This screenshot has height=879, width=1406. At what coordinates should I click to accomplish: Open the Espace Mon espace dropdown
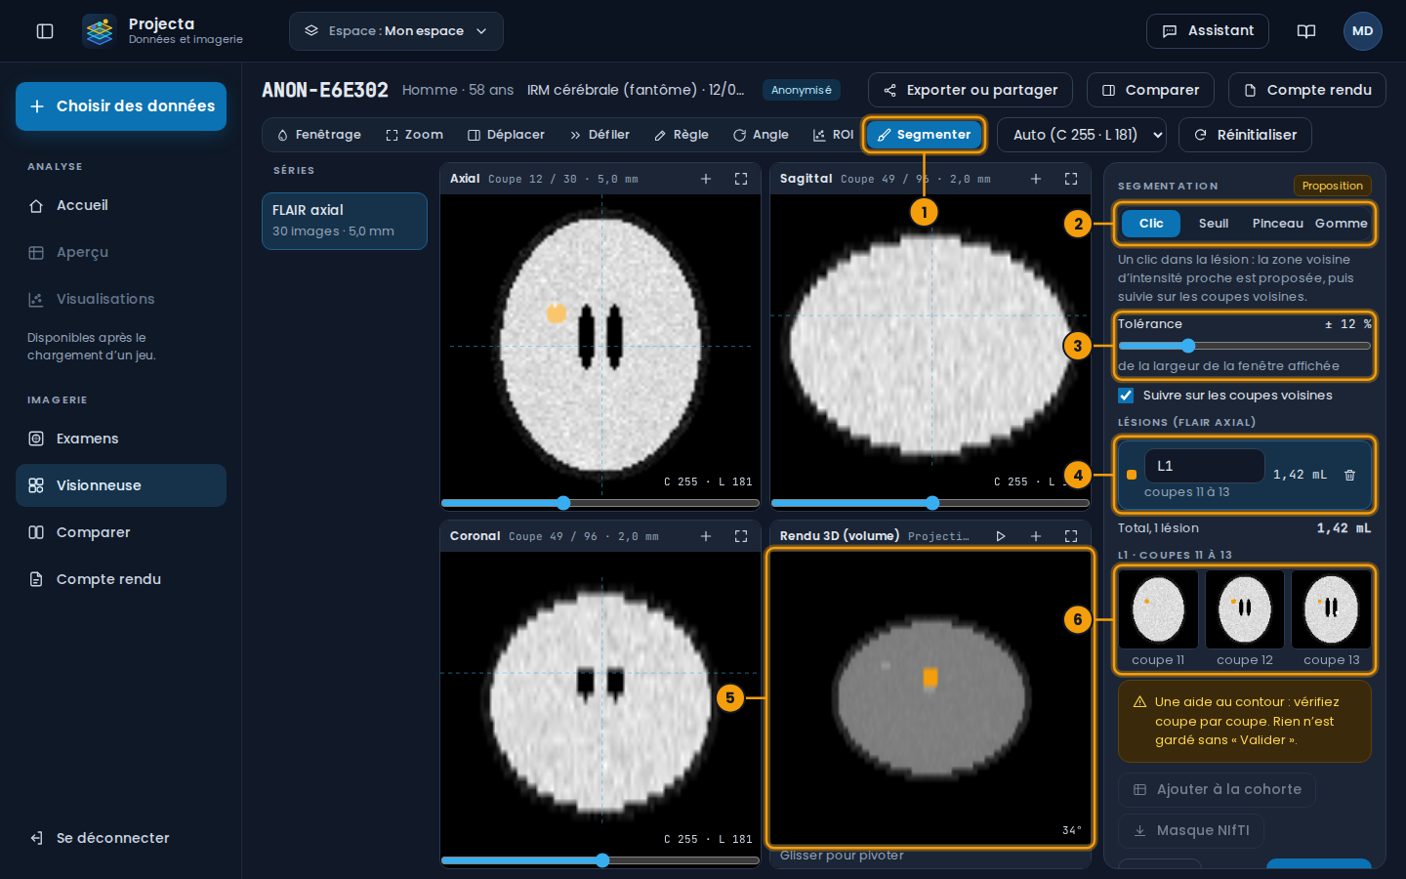pos(396,31)
